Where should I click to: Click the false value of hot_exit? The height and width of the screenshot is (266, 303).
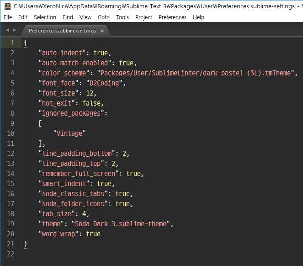coord(91,103)
